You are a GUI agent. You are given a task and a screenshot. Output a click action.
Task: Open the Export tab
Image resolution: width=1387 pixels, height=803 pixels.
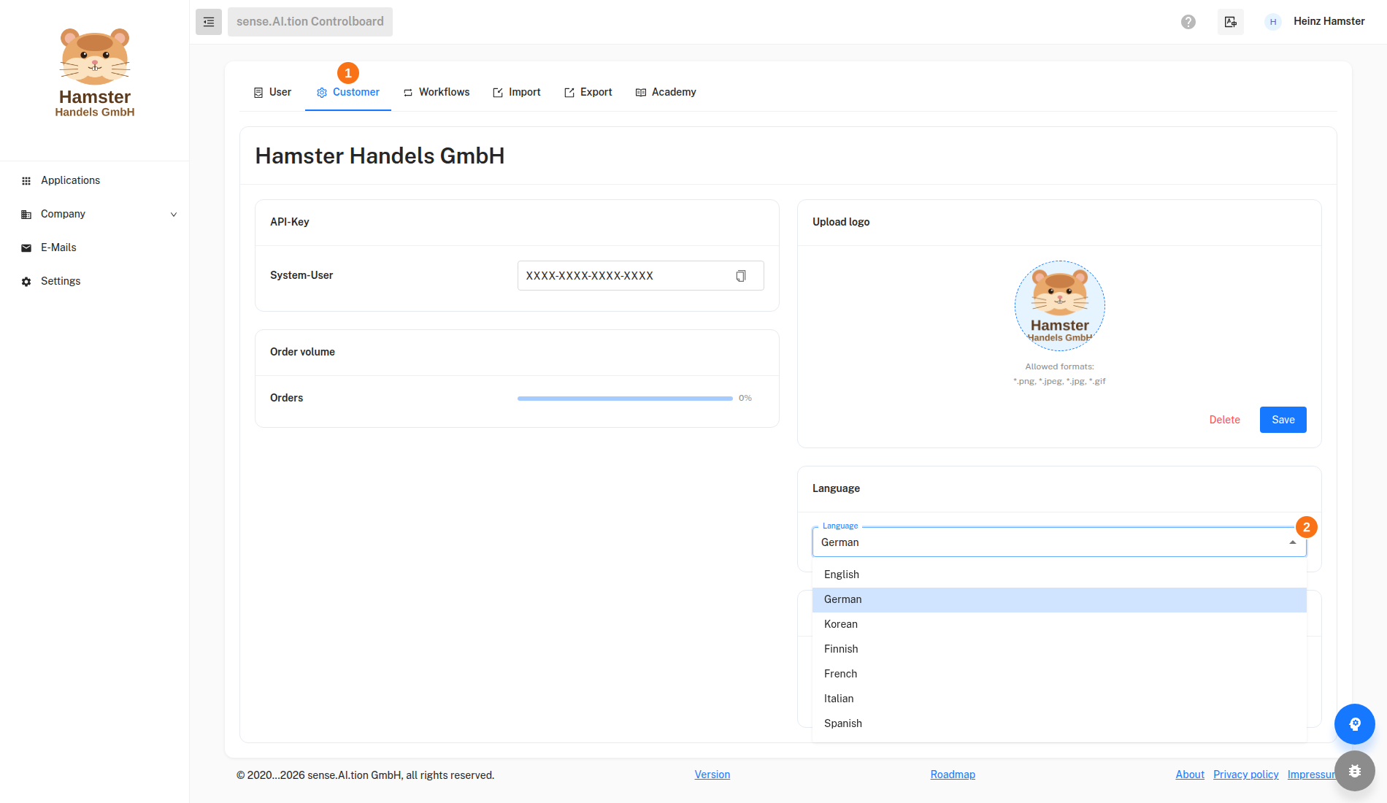click(588, 92)
